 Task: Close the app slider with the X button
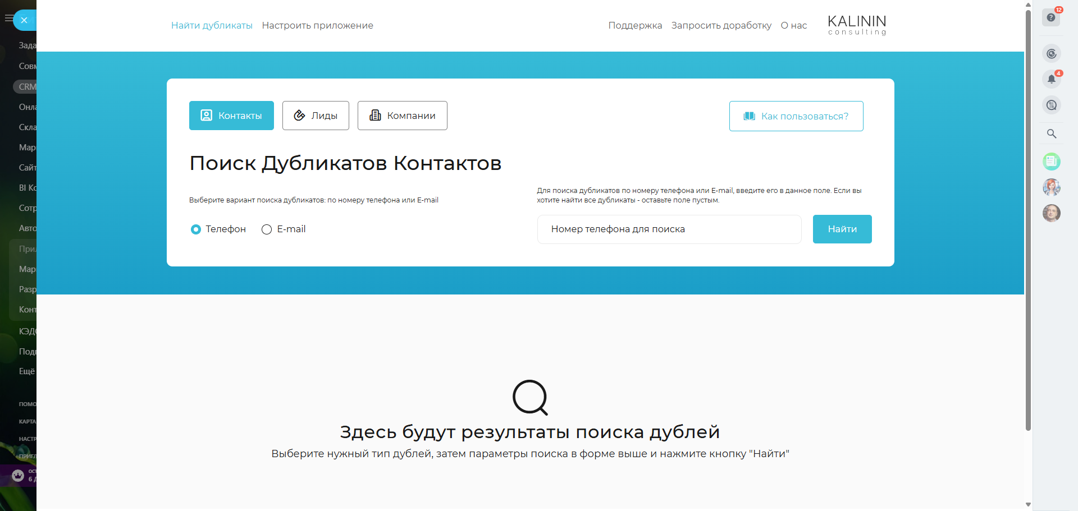pos(24,20)
